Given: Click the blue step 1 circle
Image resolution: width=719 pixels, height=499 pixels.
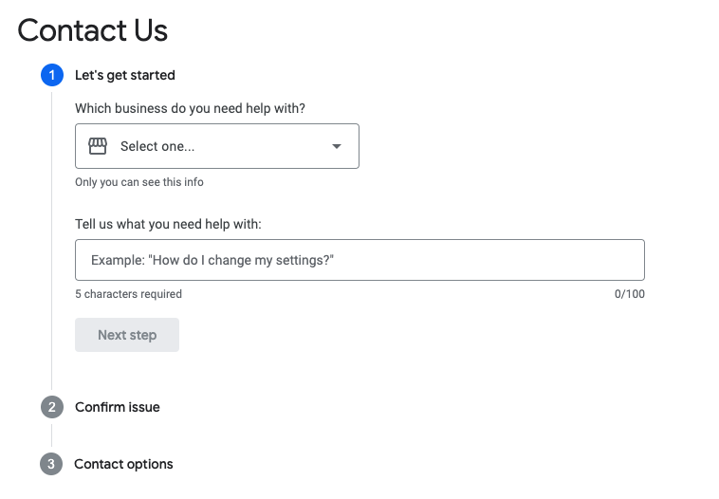Looking at the screenshot, I should pos(52,75).
